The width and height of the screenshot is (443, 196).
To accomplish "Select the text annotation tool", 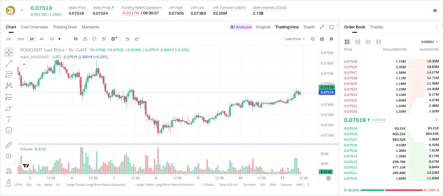I will point(9,119).
